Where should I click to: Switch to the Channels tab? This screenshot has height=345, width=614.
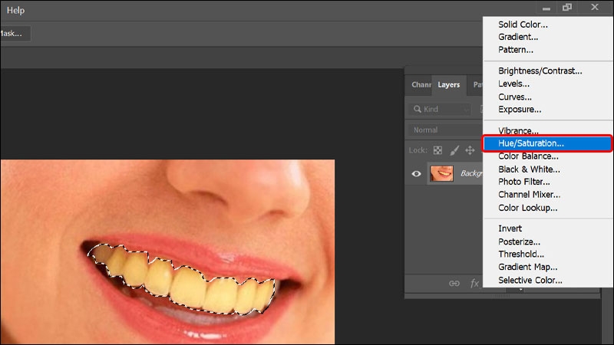click(x=421, y=85)
